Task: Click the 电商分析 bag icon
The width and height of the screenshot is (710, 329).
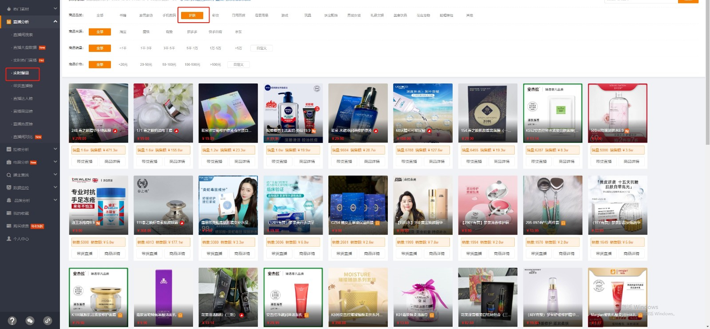Action: coord(9,162)
